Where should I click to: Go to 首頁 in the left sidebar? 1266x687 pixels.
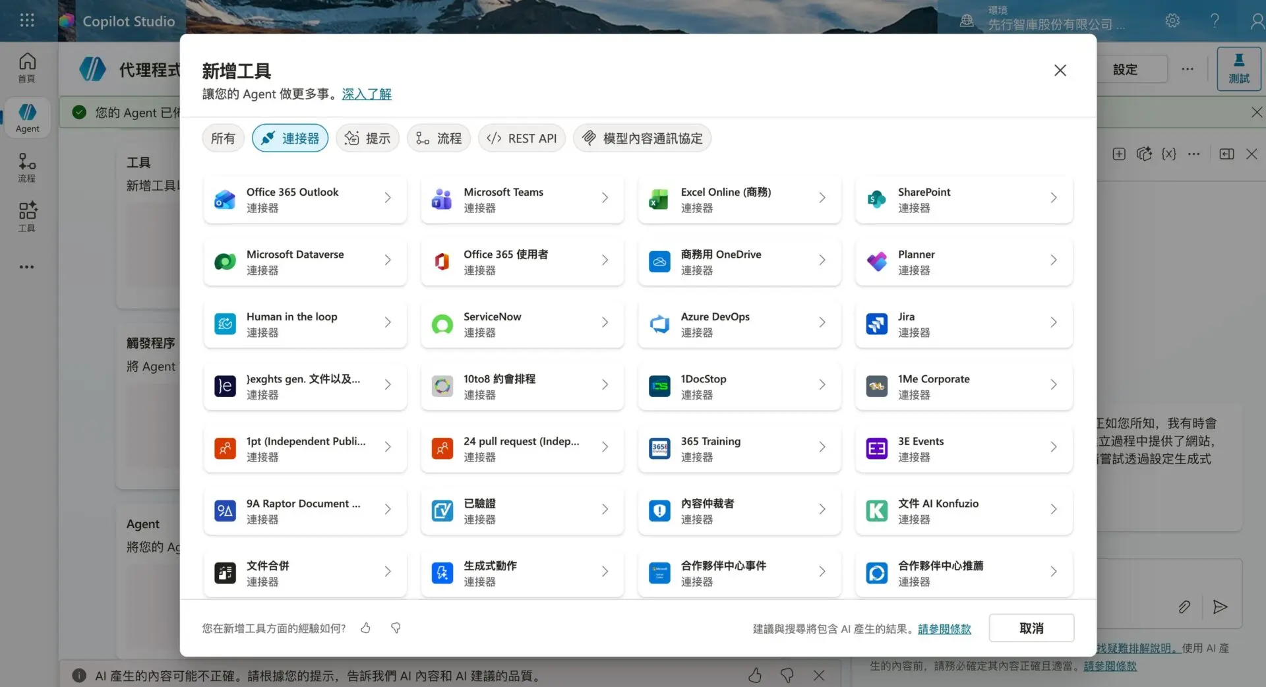[27, 67]
